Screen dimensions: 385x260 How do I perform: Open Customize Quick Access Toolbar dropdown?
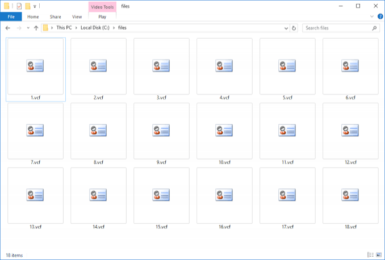click(x=35, y=6)
